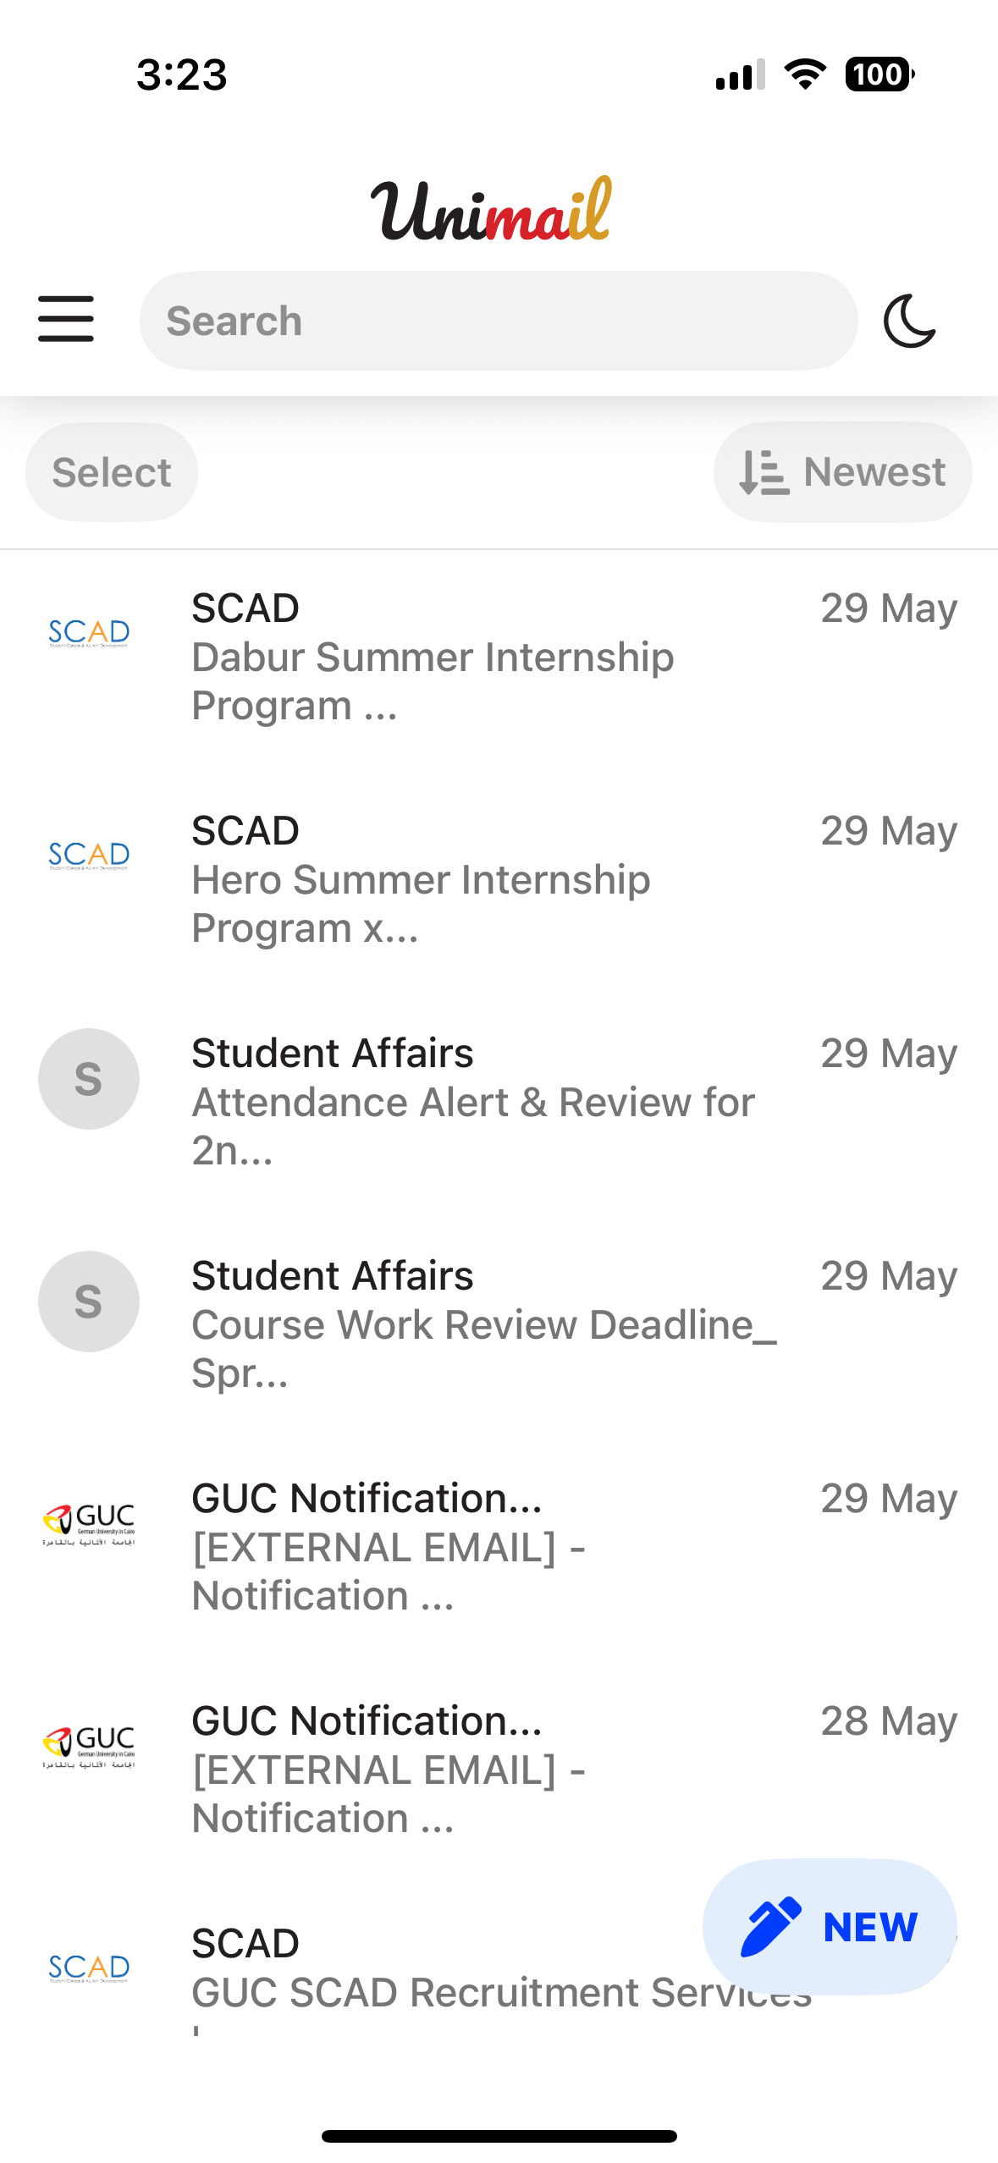Image resolution: width=998 pixels, height=2163 pixels.
Task: Tap the Search mail field
Action: pos(499,321)
